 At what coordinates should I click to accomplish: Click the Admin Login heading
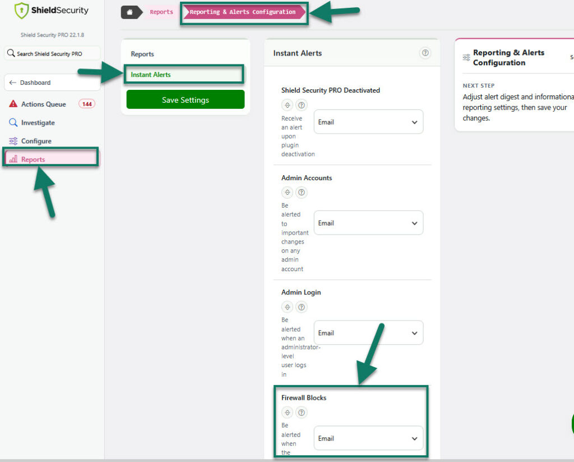pyautogui.click(x=301, y=292)
